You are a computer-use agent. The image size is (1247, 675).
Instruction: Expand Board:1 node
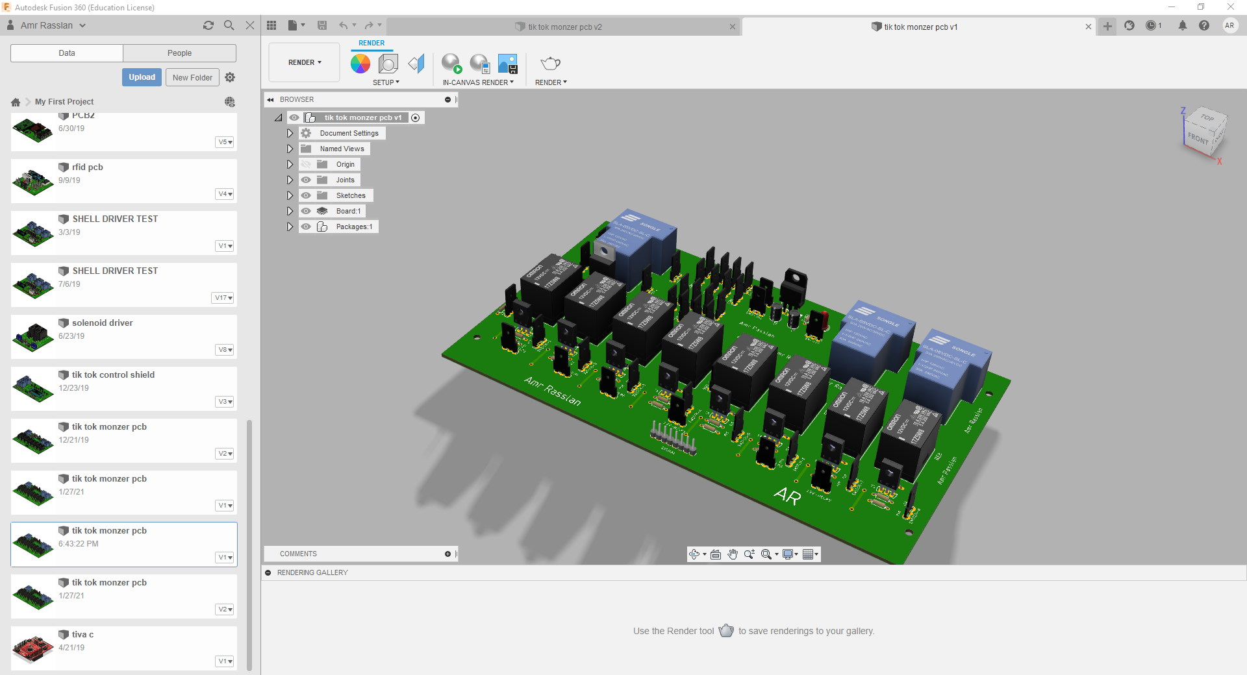coord(290,211)
